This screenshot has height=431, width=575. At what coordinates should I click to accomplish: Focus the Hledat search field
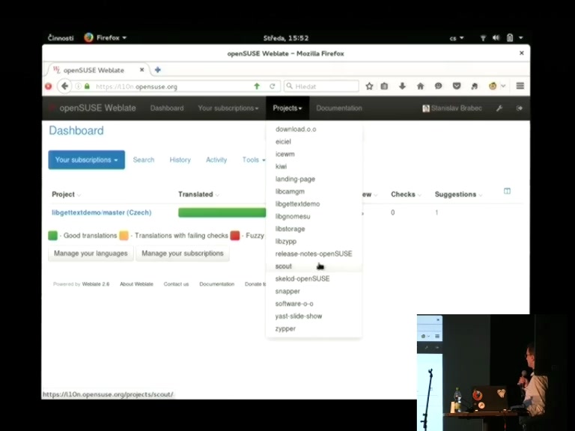tap(322, 86)
